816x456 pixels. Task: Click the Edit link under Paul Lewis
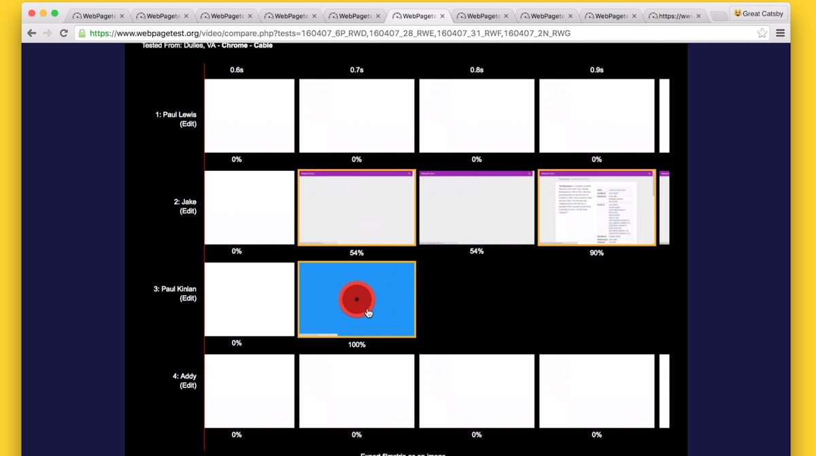click(188, 124)
